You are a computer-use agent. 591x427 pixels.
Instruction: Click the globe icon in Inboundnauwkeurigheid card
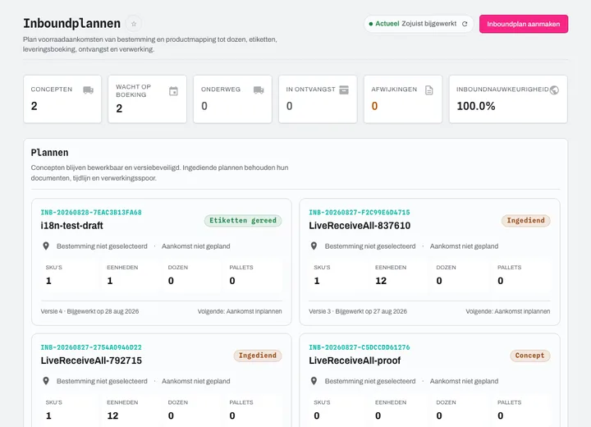click(x=554, y=90)
